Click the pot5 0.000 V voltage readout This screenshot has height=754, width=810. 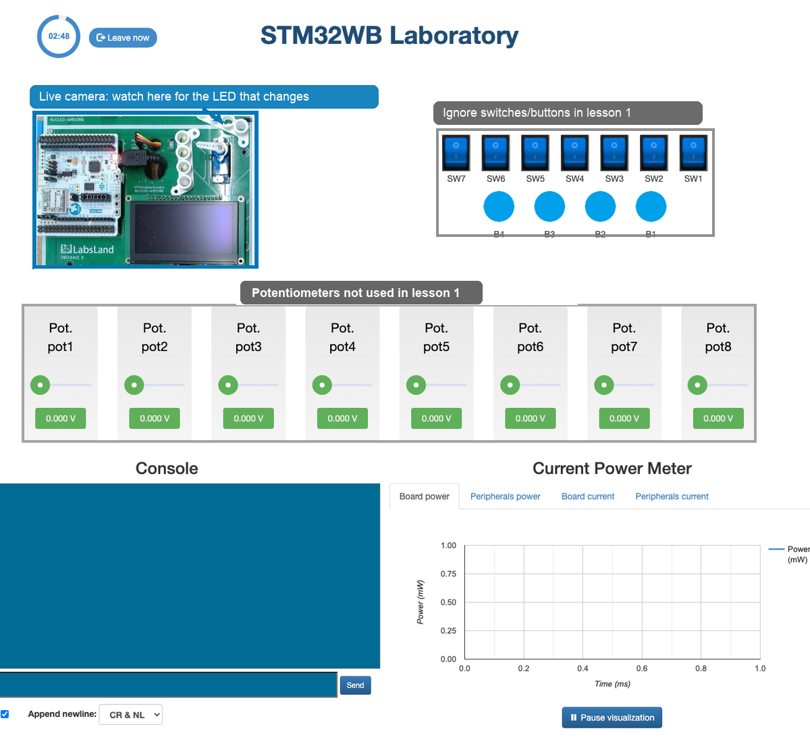click(x=436, y=419)
